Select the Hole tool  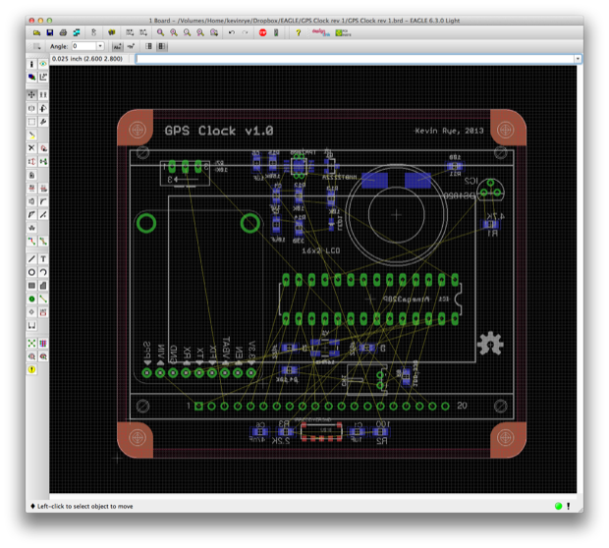tap(31, 312)
